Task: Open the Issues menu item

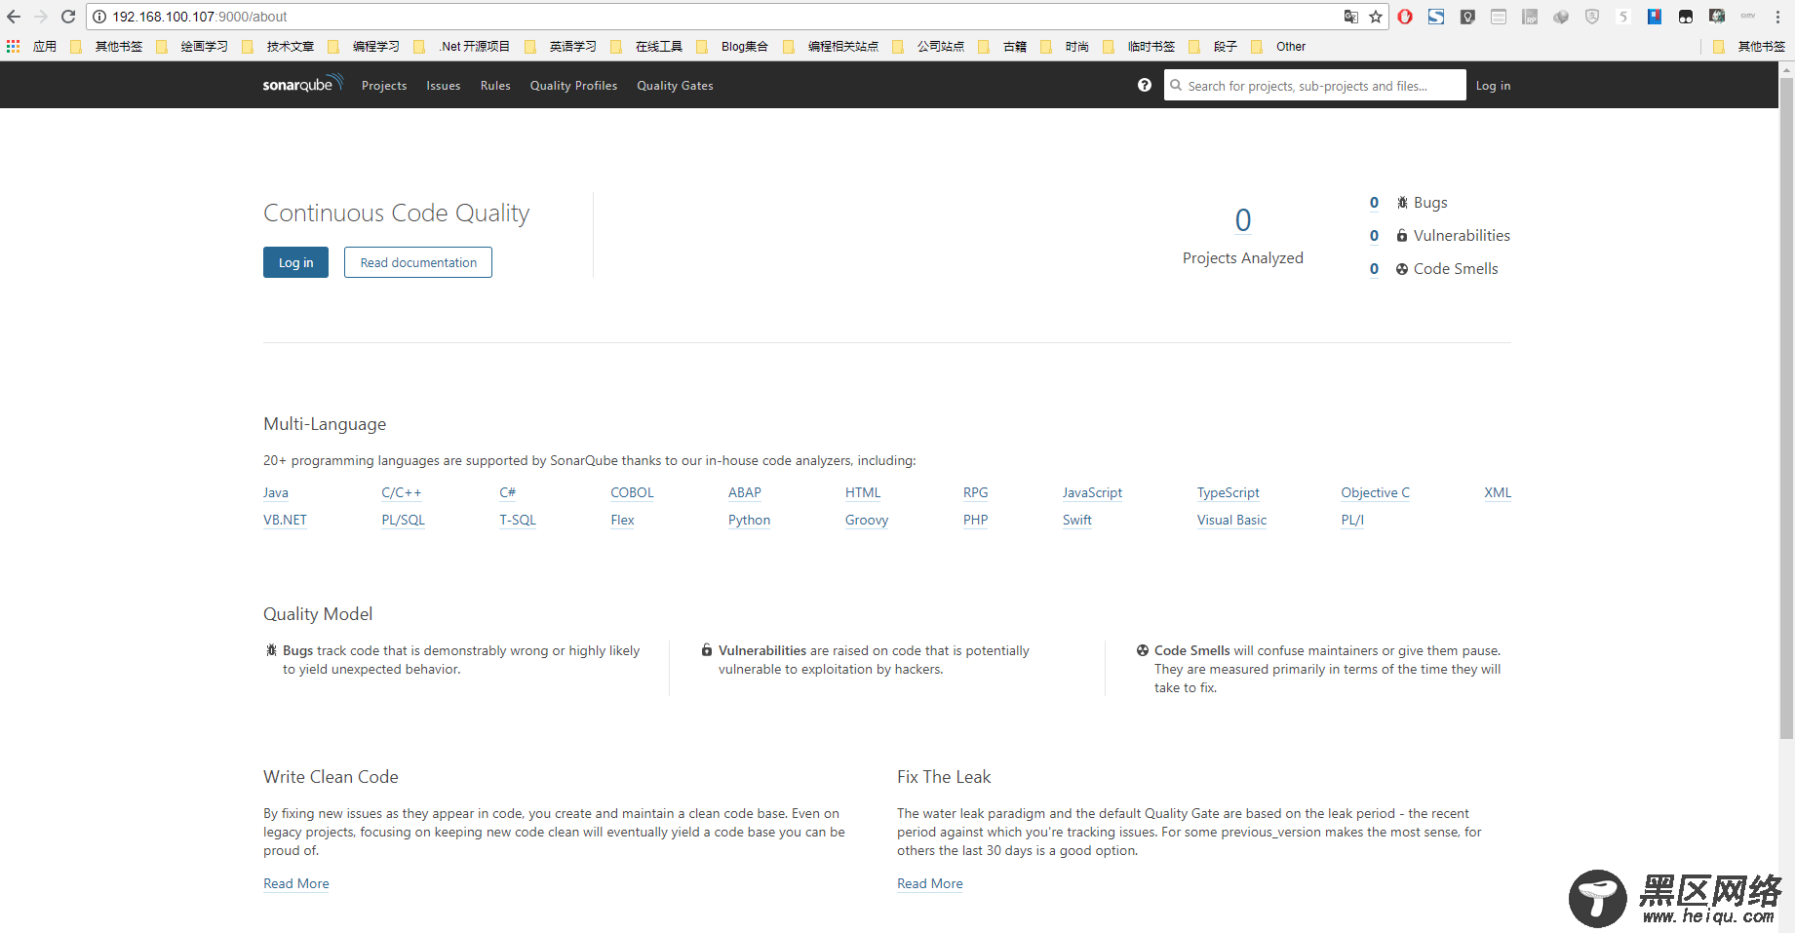Action: pos(444,86)
